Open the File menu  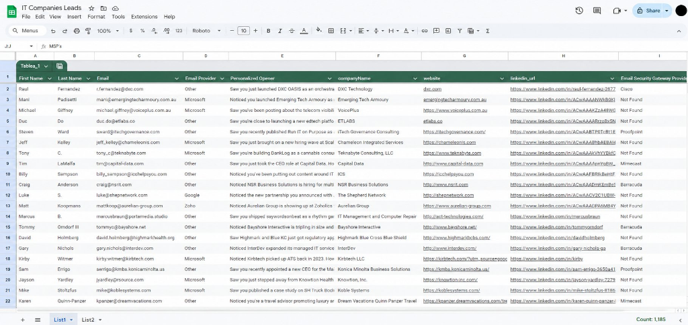(26, 17)
